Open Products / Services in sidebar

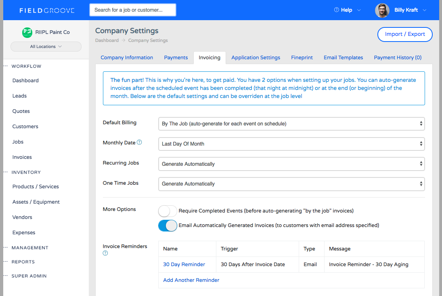[36, 187]
